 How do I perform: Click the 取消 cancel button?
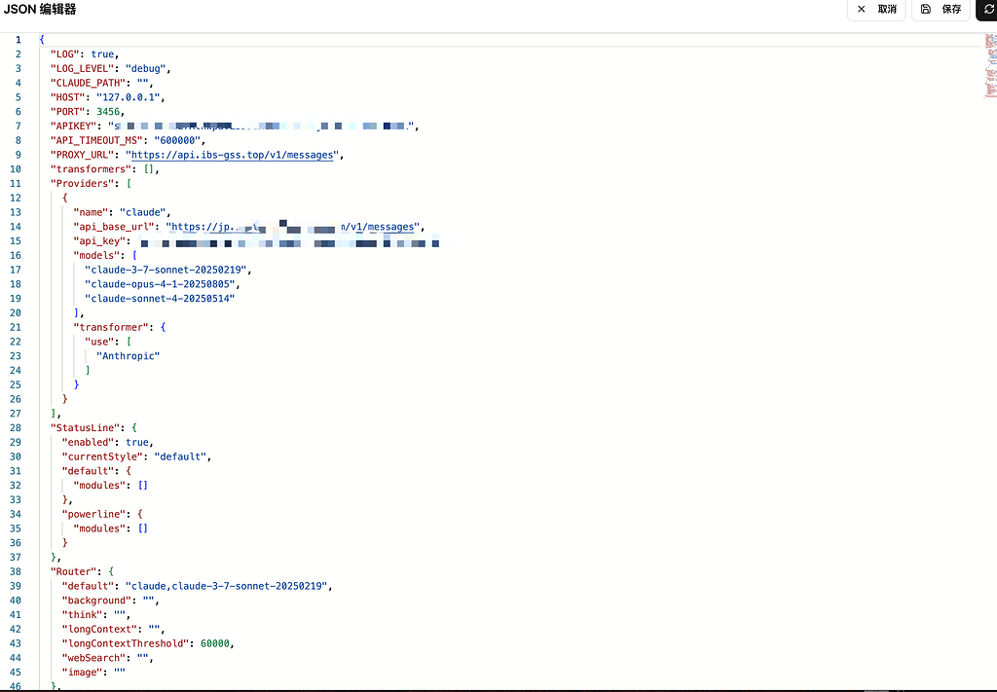pos(876,10)
